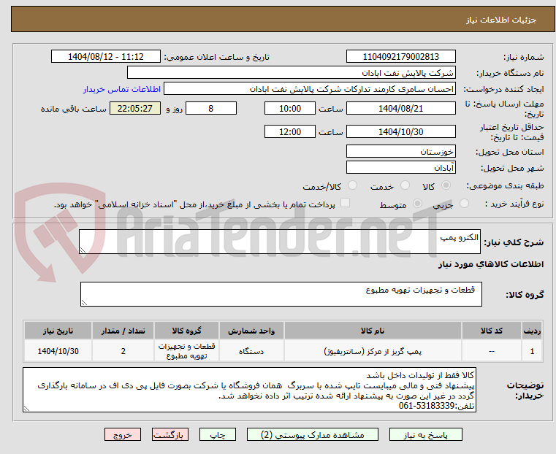Click the خروج exit button
Viewport: 556px width, 454px height.
click(123, 434)
